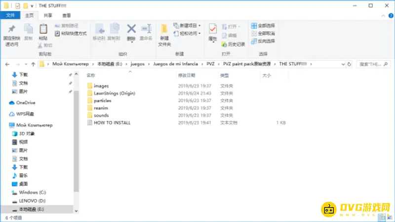This screenshot has width=395, height=222.
Task: Click the New folder (新建文件夹) icon
Action: (x=164, y=29)
